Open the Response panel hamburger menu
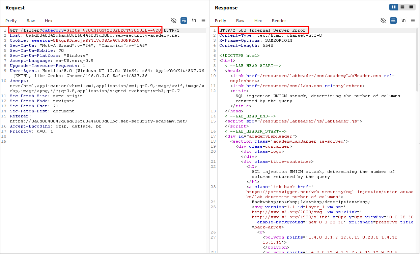This screenshot has width=420, height=254. pos(413,21)
